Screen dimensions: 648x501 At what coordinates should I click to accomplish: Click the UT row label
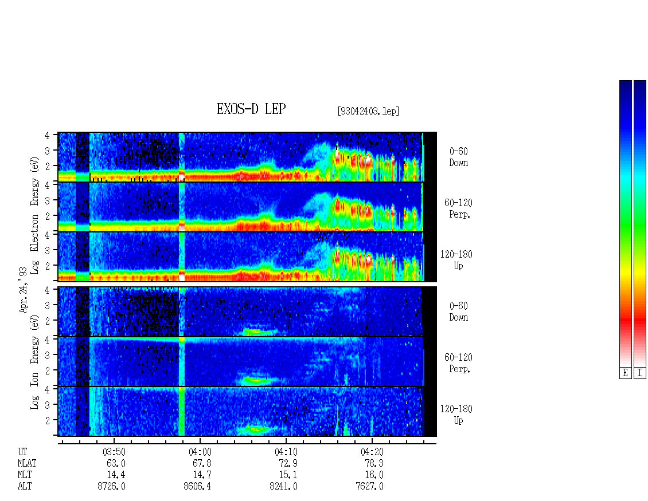(x=23, y=452)
